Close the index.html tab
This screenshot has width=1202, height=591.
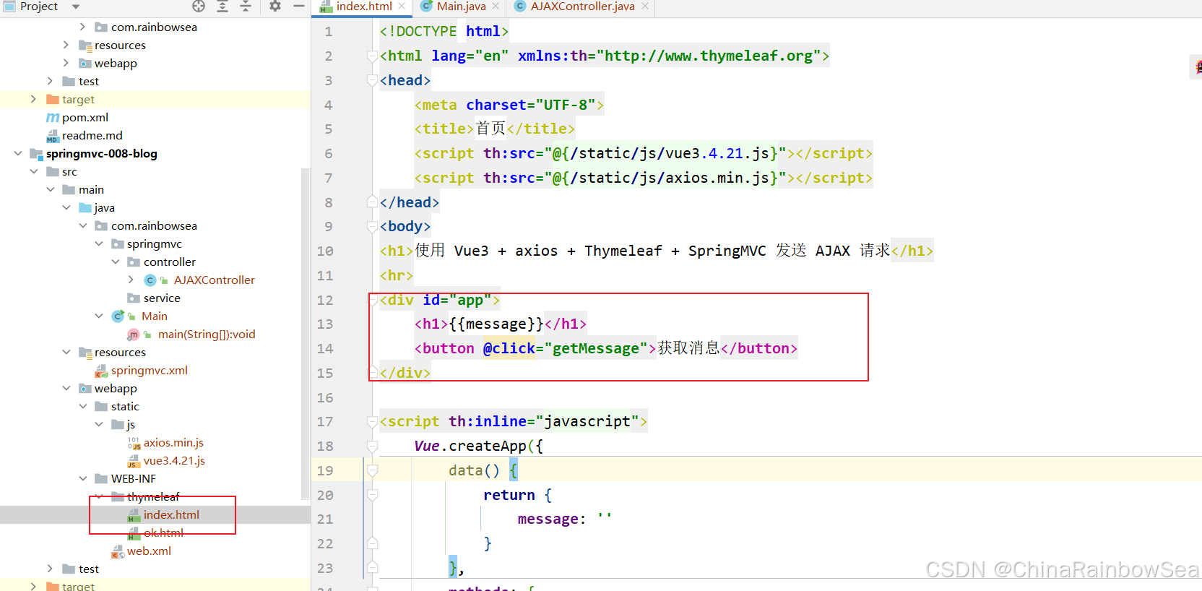tap(402, 7)
